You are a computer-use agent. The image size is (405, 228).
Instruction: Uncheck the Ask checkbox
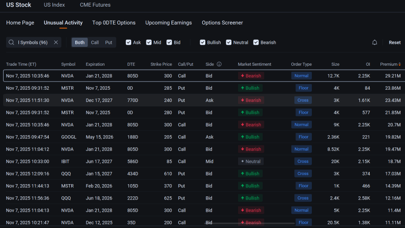click(x=129, y=42)
